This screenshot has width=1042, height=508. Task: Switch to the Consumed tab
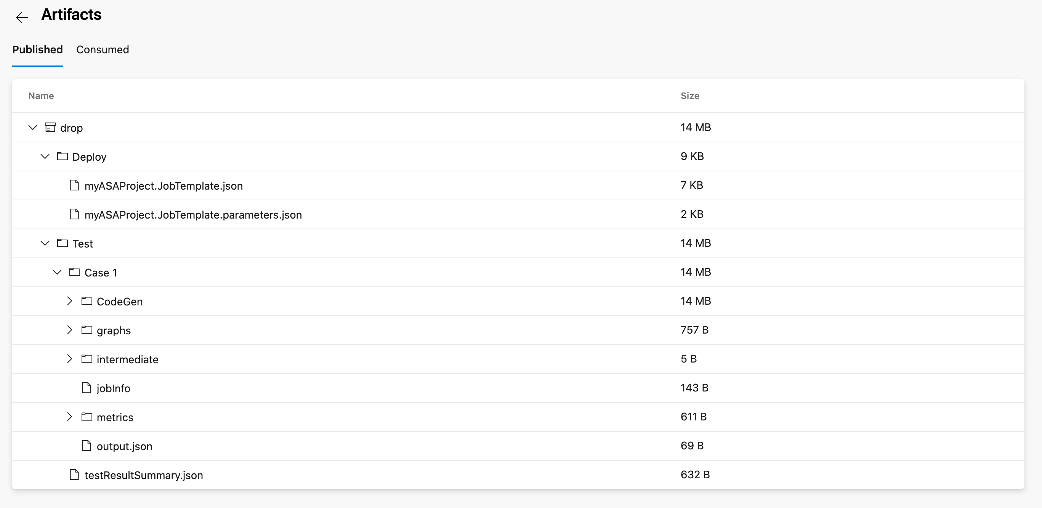pyautogui.click(x=103, y=49)
